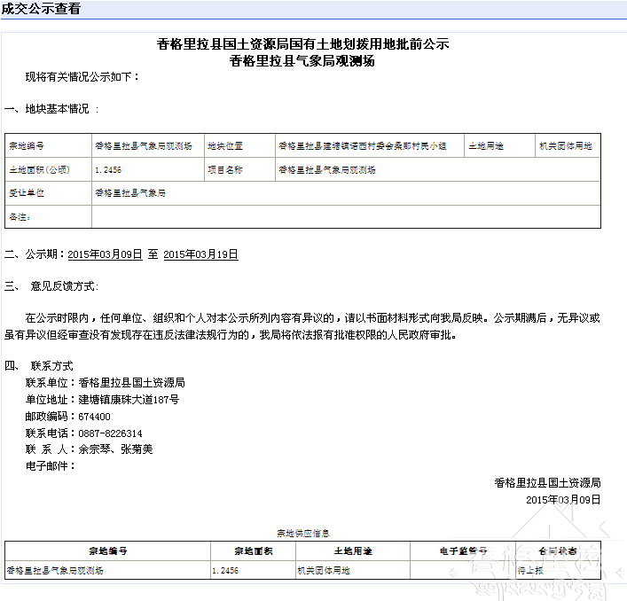Image resolution: width=627 pixels, height=601 pixels.
Task: Click the contact names 余宗琴、张菊美
Action: pyautogui.click(x=115, y=449)
